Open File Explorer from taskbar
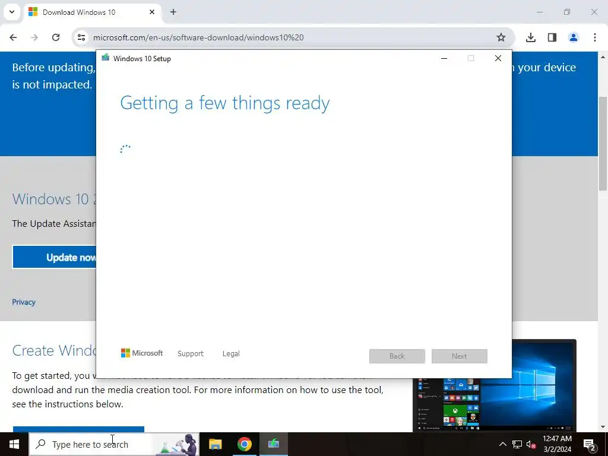 (x=215, y=444)
